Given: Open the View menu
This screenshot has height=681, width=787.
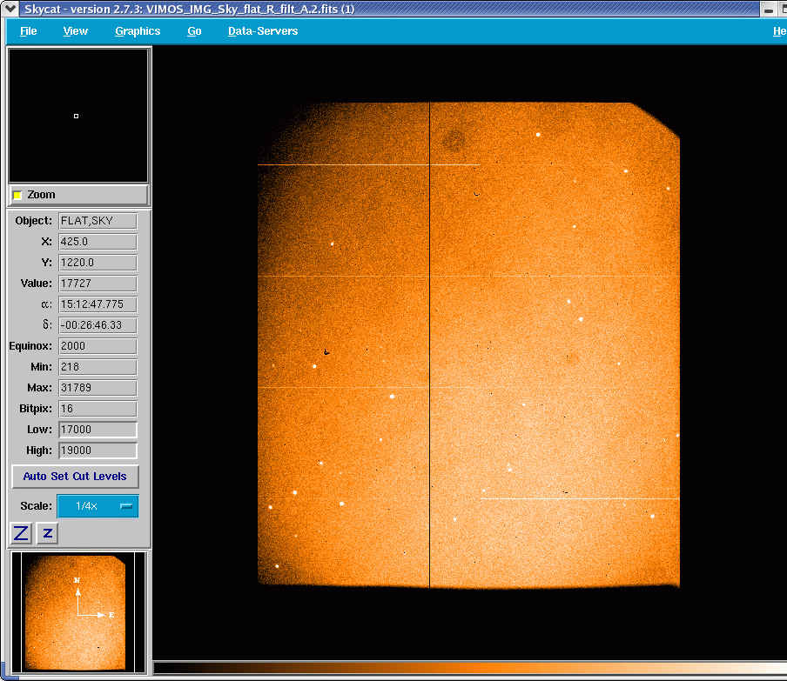Looking at the screenshot, I should [75, 31].
